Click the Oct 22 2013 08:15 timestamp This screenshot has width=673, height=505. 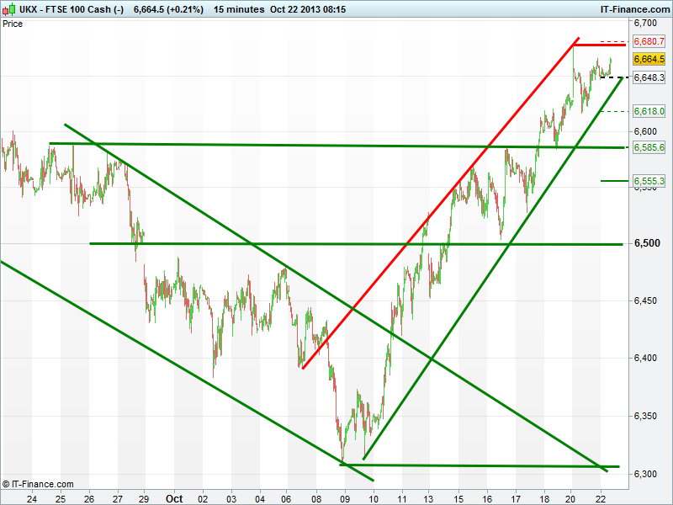(x=308, y=9)
